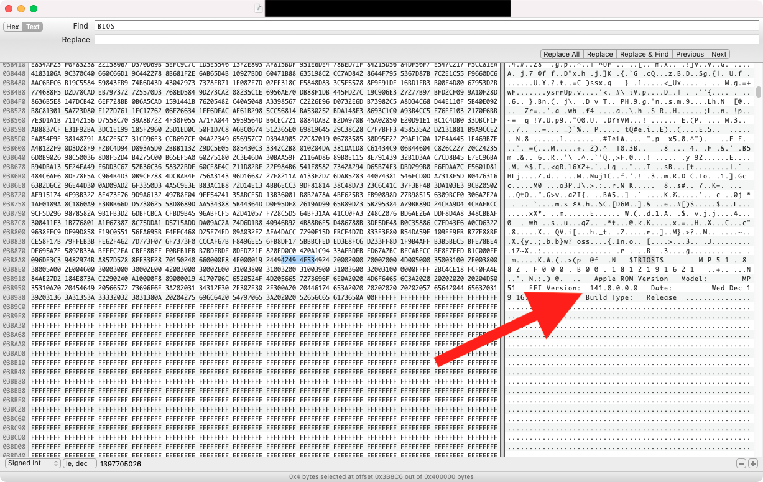Click the Replace label
This screenshot has width=763, height=482.
point(75,40)
